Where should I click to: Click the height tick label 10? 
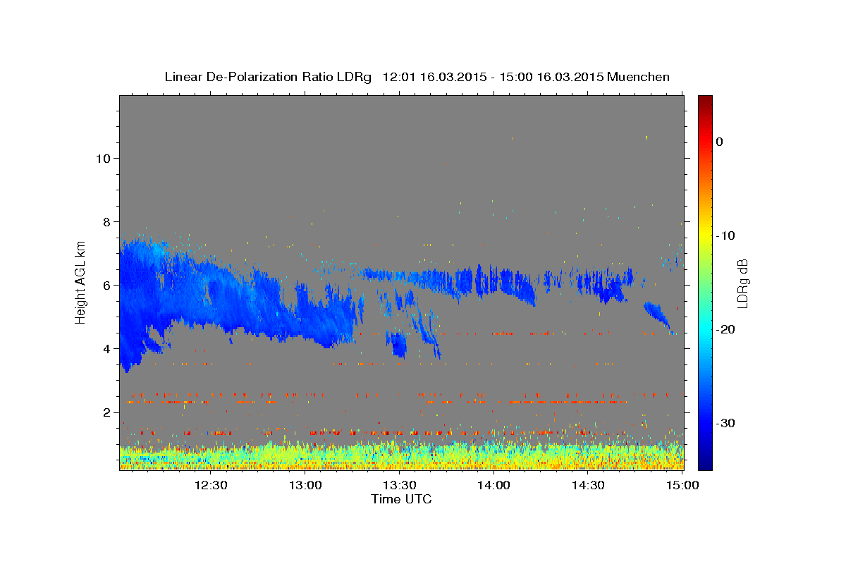pyautogui.click(x=102, y=158)
